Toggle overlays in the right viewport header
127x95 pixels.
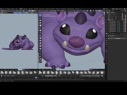(x=91, y=11)
